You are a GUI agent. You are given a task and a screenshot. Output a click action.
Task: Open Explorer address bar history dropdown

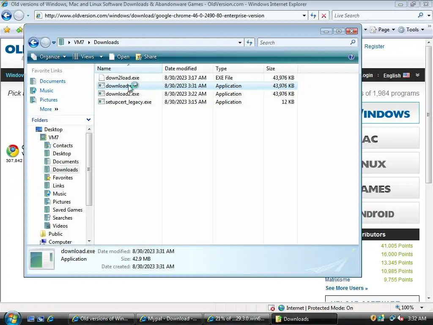[x=240, y=43]
